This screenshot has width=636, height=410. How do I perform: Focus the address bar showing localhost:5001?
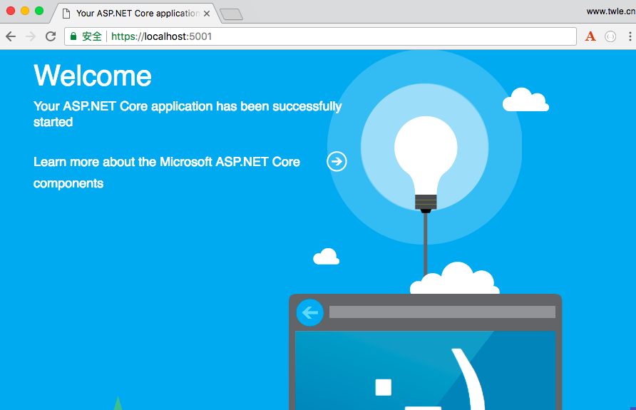pyautogui.click(x=320, y=36)
